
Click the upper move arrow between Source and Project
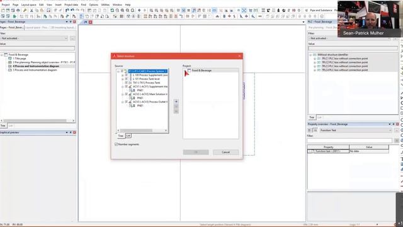pyautogui.click(x=176, y=102)
